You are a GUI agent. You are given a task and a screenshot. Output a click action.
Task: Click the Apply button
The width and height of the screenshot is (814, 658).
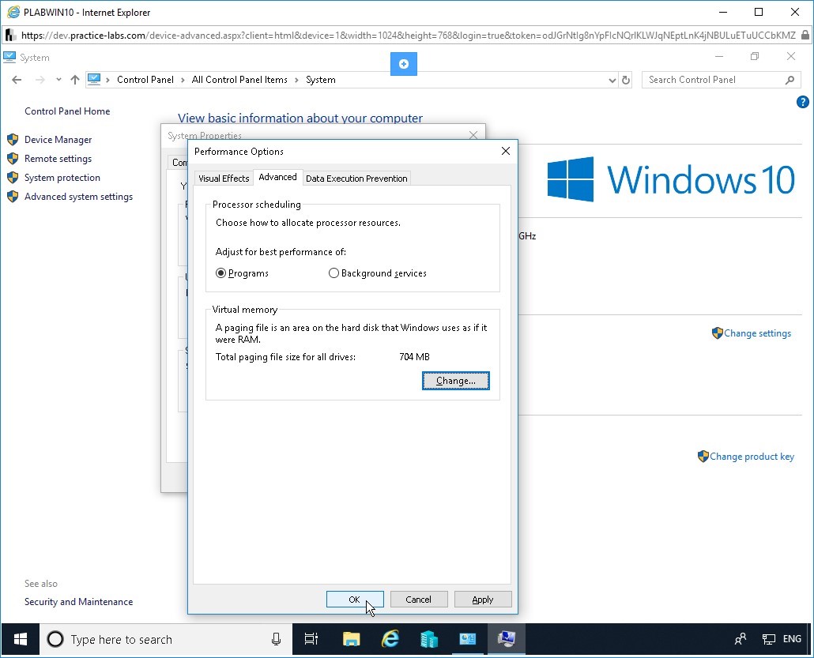point(482,600)
